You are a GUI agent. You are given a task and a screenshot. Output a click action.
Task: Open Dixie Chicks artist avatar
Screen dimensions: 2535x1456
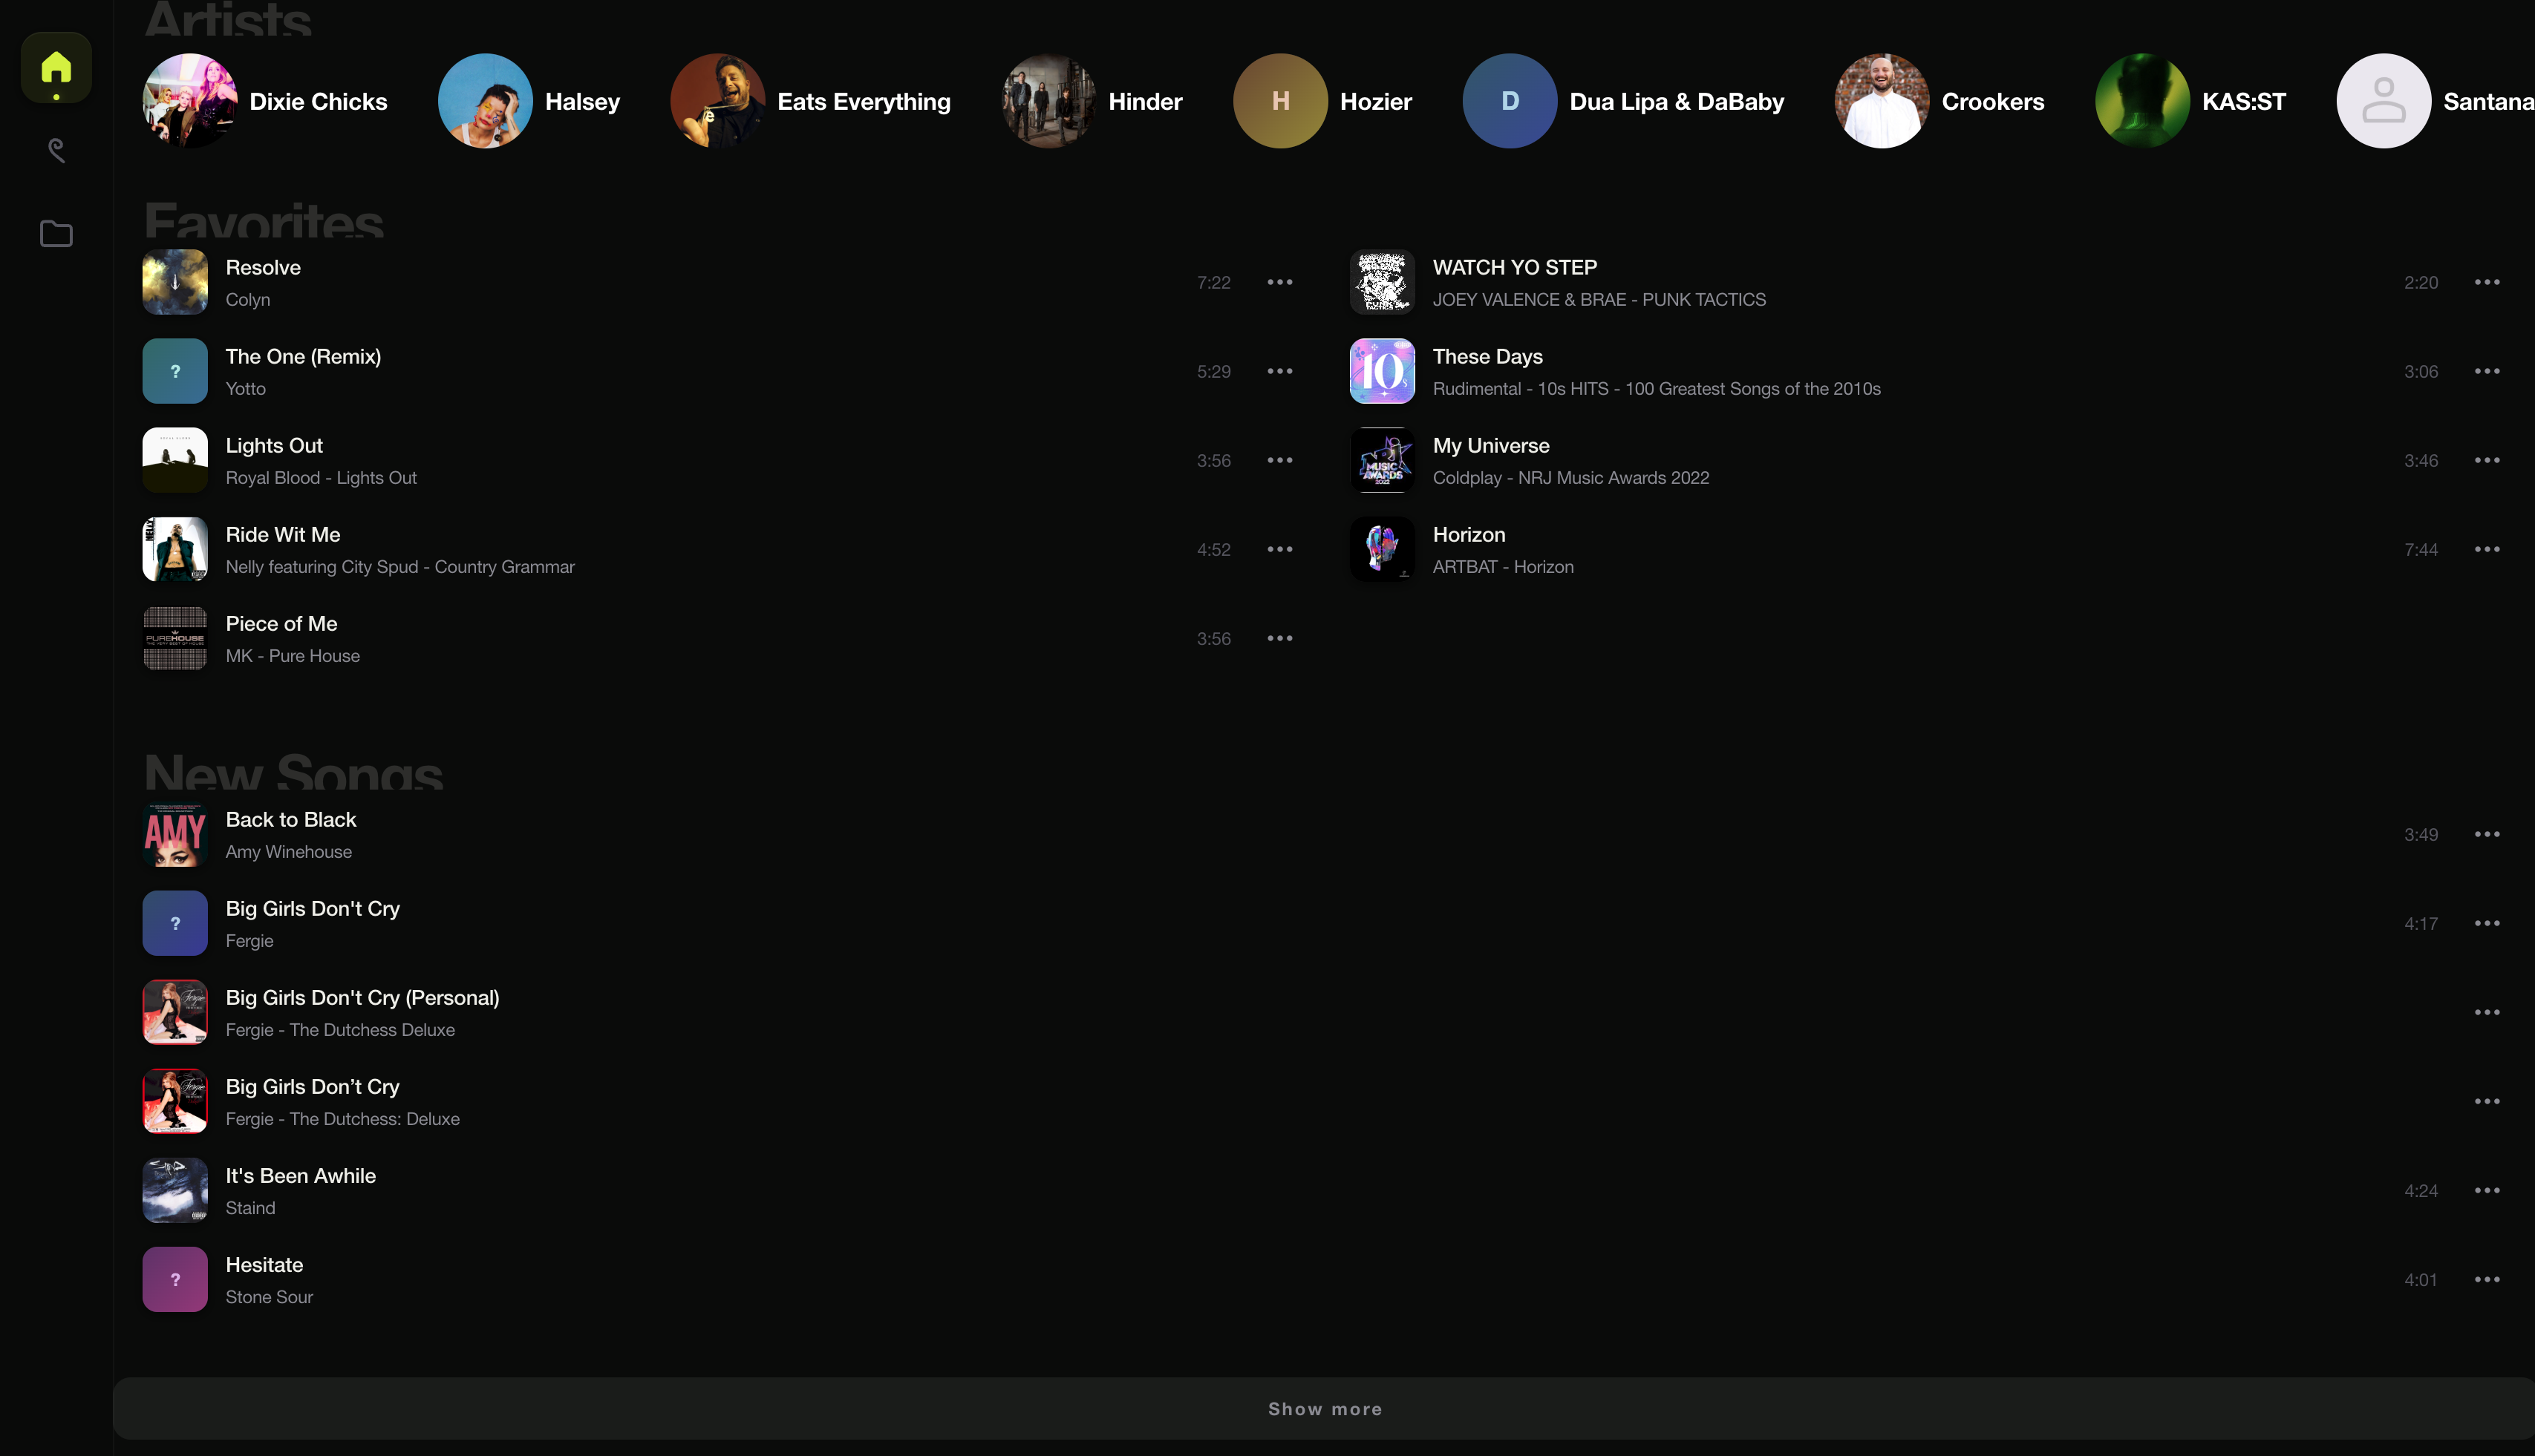pyautogui.click(x=190, y=101)
